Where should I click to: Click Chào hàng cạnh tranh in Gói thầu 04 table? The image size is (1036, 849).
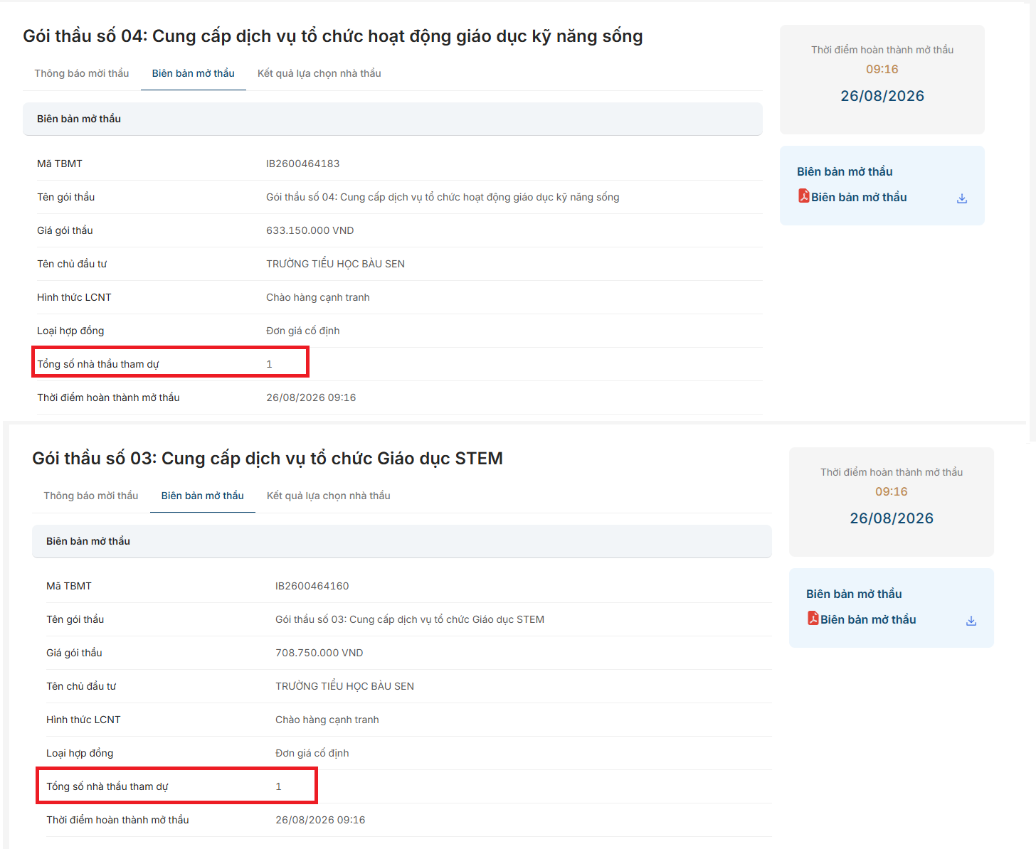(x=318, y=297)
